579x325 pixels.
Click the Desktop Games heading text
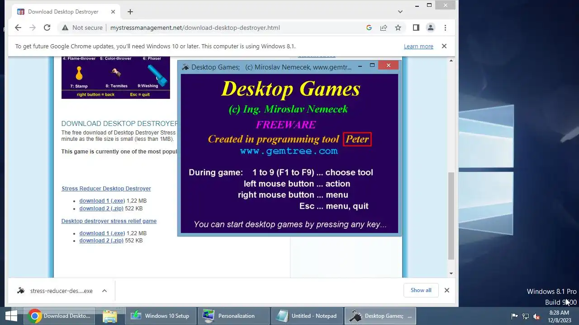291,89
